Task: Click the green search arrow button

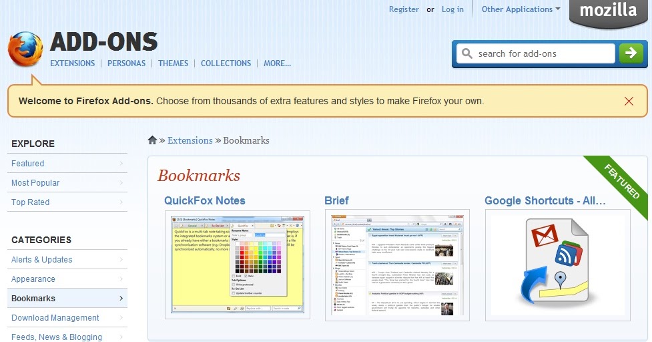Action: point(631,53)
